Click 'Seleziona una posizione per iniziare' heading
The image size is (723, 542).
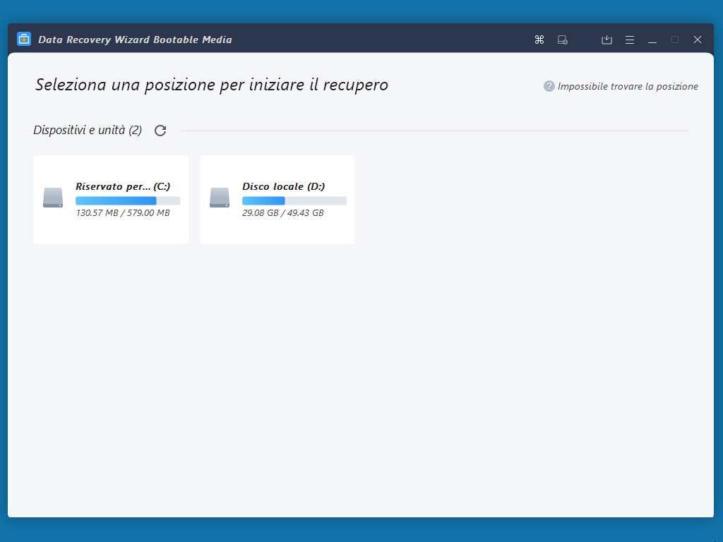coord(212,85)
